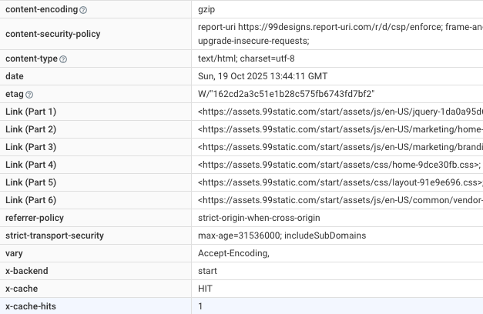This screenshot has width=483, height=314.
Task: Select the marketing/brandi asset URL value
Action: pos(340,147)
